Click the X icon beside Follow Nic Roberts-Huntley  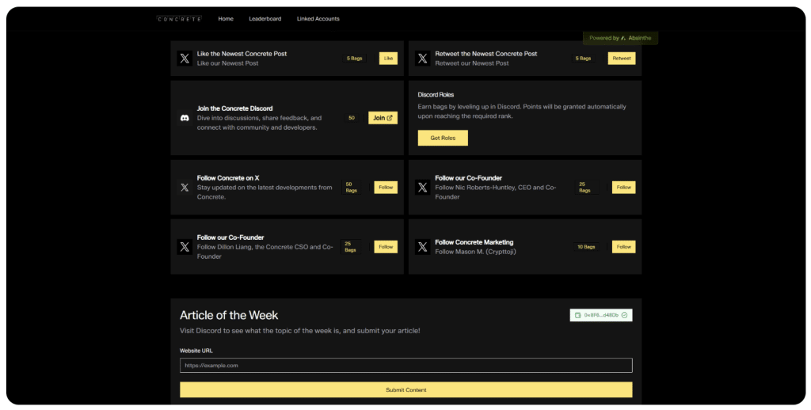point(423,188)
